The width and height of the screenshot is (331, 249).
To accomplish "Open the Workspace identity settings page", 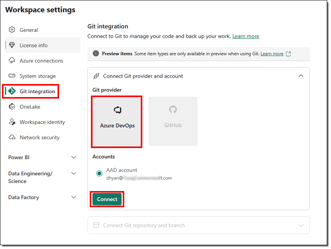I will [42, 122].
